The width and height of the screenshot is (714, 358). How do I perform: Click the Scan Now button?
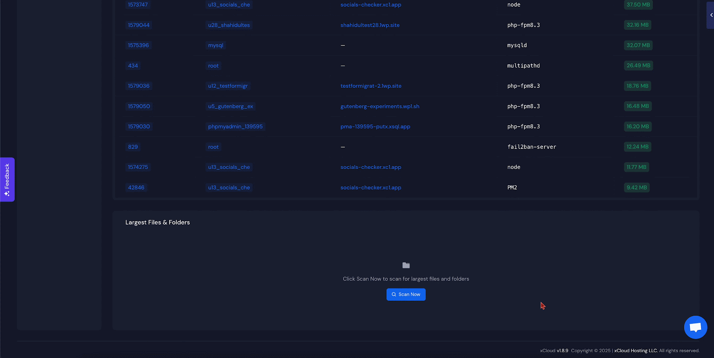(x=406, y=294)
